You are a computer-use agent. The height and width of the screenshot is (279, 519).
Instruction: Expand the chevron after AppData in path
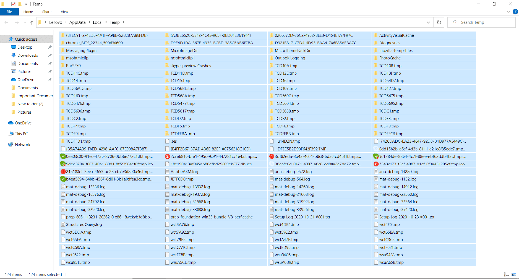coord(89,22)
